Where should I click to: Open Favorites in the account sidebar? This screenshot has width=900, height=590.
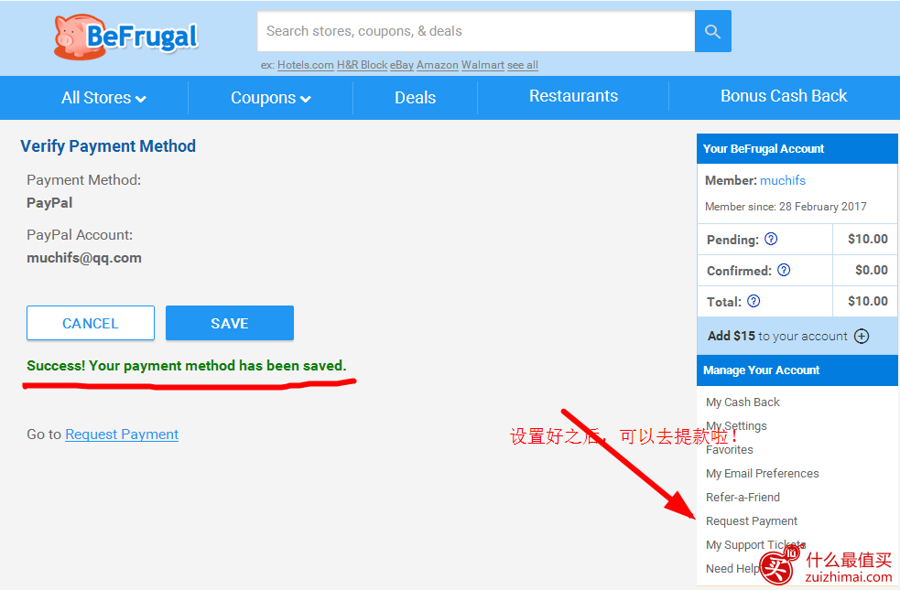(730, 450)
